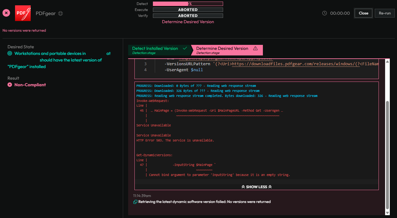
Task: Click the globe icon next to PDFgear
Action: tap(61, 13)
